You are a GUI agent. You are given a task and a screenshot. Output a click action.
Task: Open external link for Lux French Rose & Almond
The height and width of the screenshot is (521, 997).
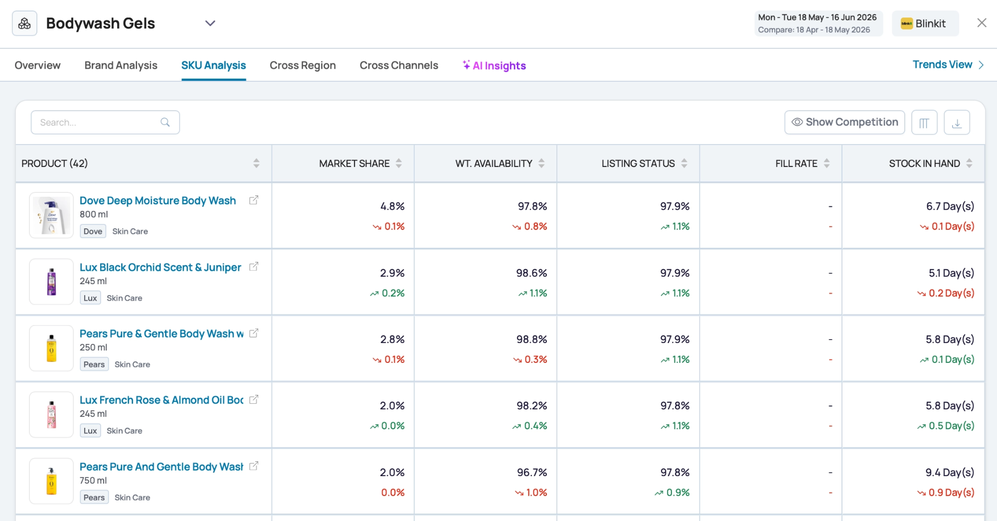254,399
